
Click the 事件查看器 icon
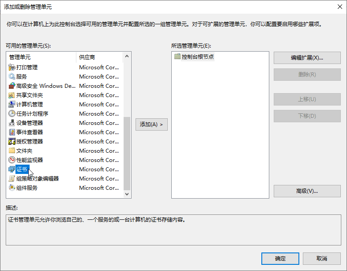click(12, 132)
